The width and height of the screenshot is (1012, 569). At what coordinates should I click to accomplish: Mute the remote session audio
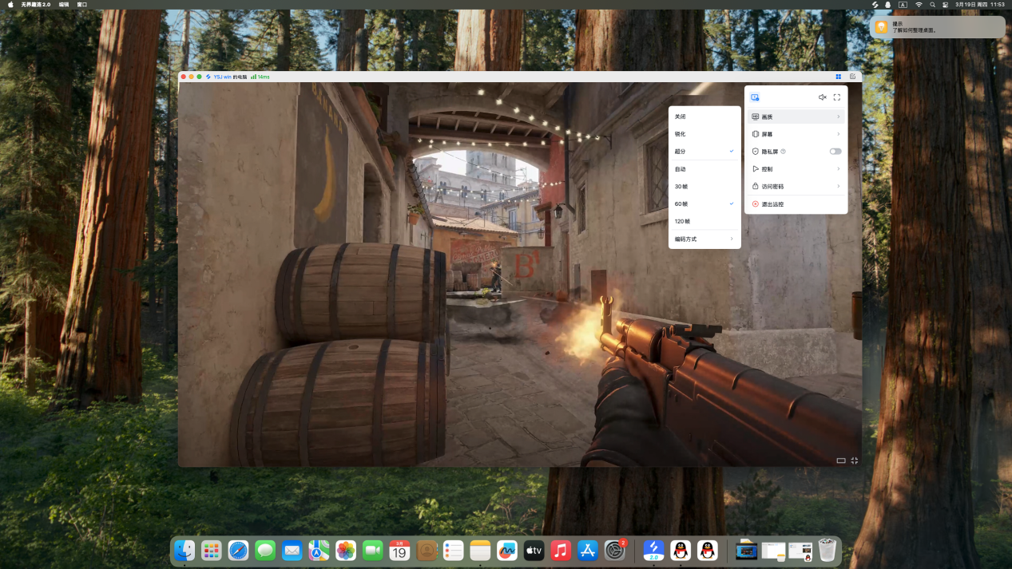(822, 97)
